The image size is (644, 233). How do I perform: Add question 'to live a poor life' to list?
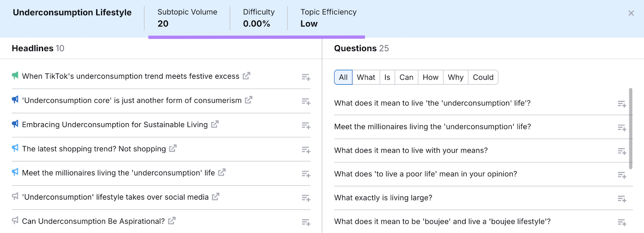pyautogui.click(x=622, y=175)
